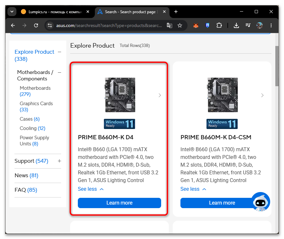Collapse description with See less for B660M-K D4
Image resolution: width=284 pixels, height=239 pixels.
tap(91, 189)
